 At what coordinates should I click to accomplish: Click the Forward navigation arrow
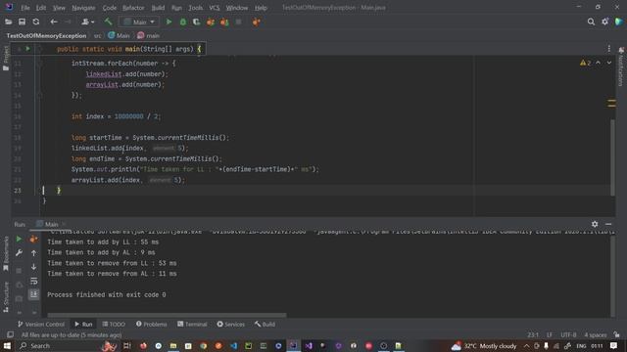[68, 22]
